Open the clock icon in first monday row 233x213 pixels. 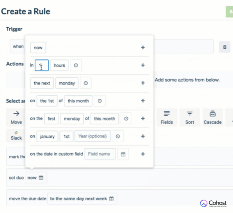click(x=126, y=119)
